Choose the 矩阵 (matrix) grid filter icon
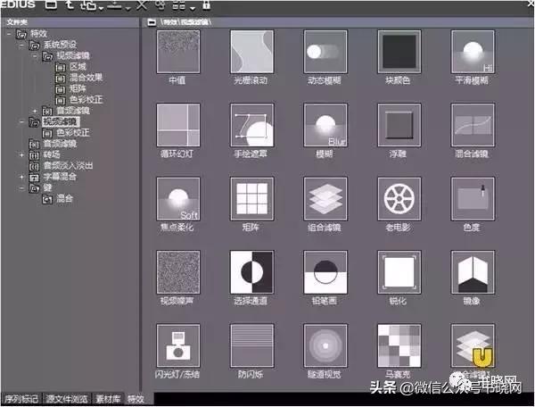535x407 pixels. click(251, 198)
